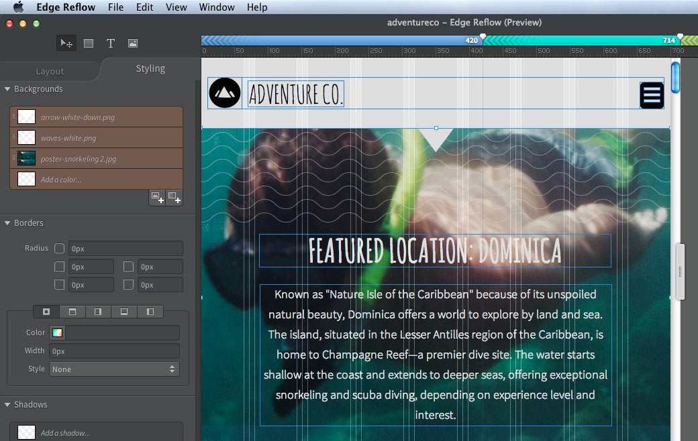
Task: Click the Adventure Co mountain logo
Action: [x=225, y=93]
